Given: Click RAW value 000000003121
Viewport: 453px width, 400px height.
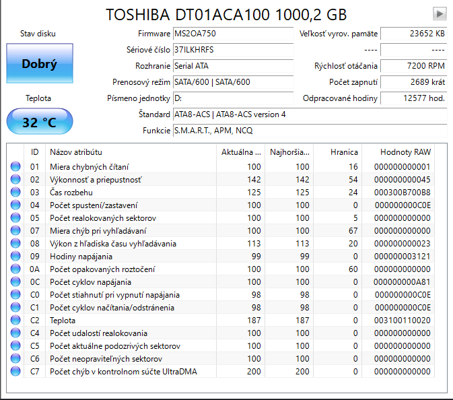Looking at the screenshot, I should [x=402, y=257].
